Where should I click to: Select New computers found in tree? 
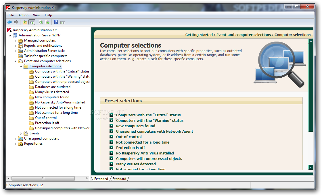(52, 97)
